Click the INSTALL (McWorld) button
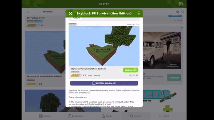The width and height of the screenshot is (214, 120). pyautogui.click(x=104, y=83)
